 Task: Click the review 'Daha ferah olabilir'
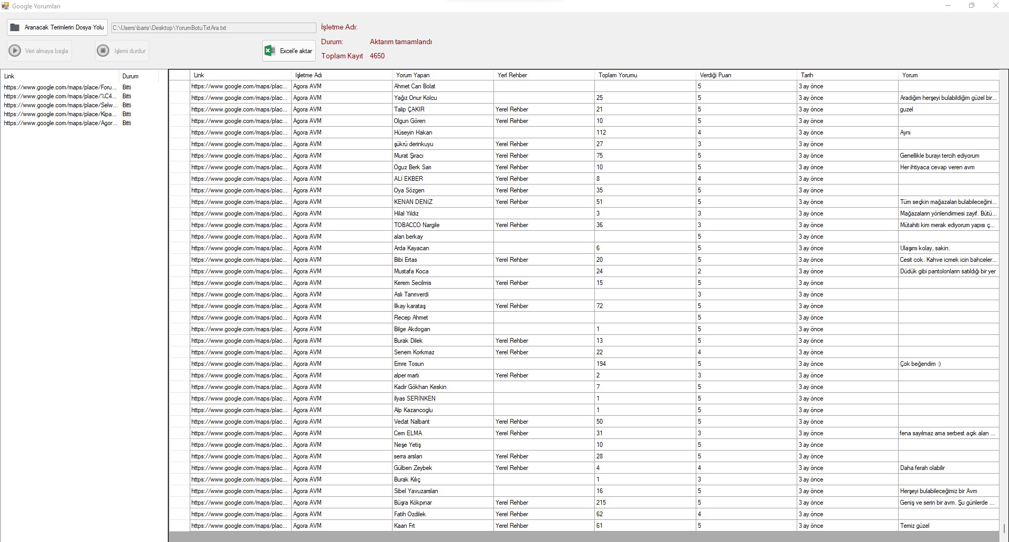coord(949,468)
